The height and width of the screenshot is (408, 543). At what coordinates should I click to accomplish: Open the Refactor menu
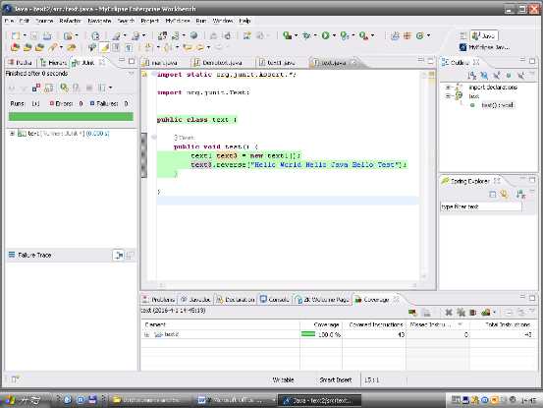click(70, 21)
